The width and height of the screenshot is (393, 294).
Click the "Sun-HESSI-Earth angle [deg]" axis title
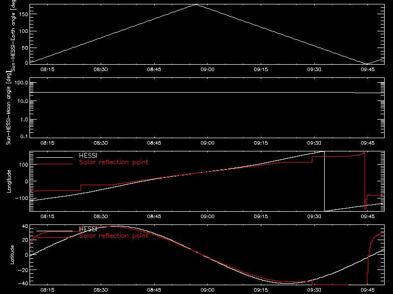[13, 36]
